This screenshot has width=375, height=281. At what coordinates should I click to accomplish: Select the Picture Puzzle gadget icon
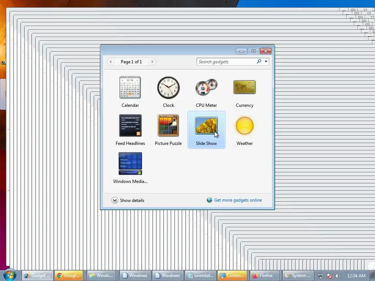pos(168,125)
